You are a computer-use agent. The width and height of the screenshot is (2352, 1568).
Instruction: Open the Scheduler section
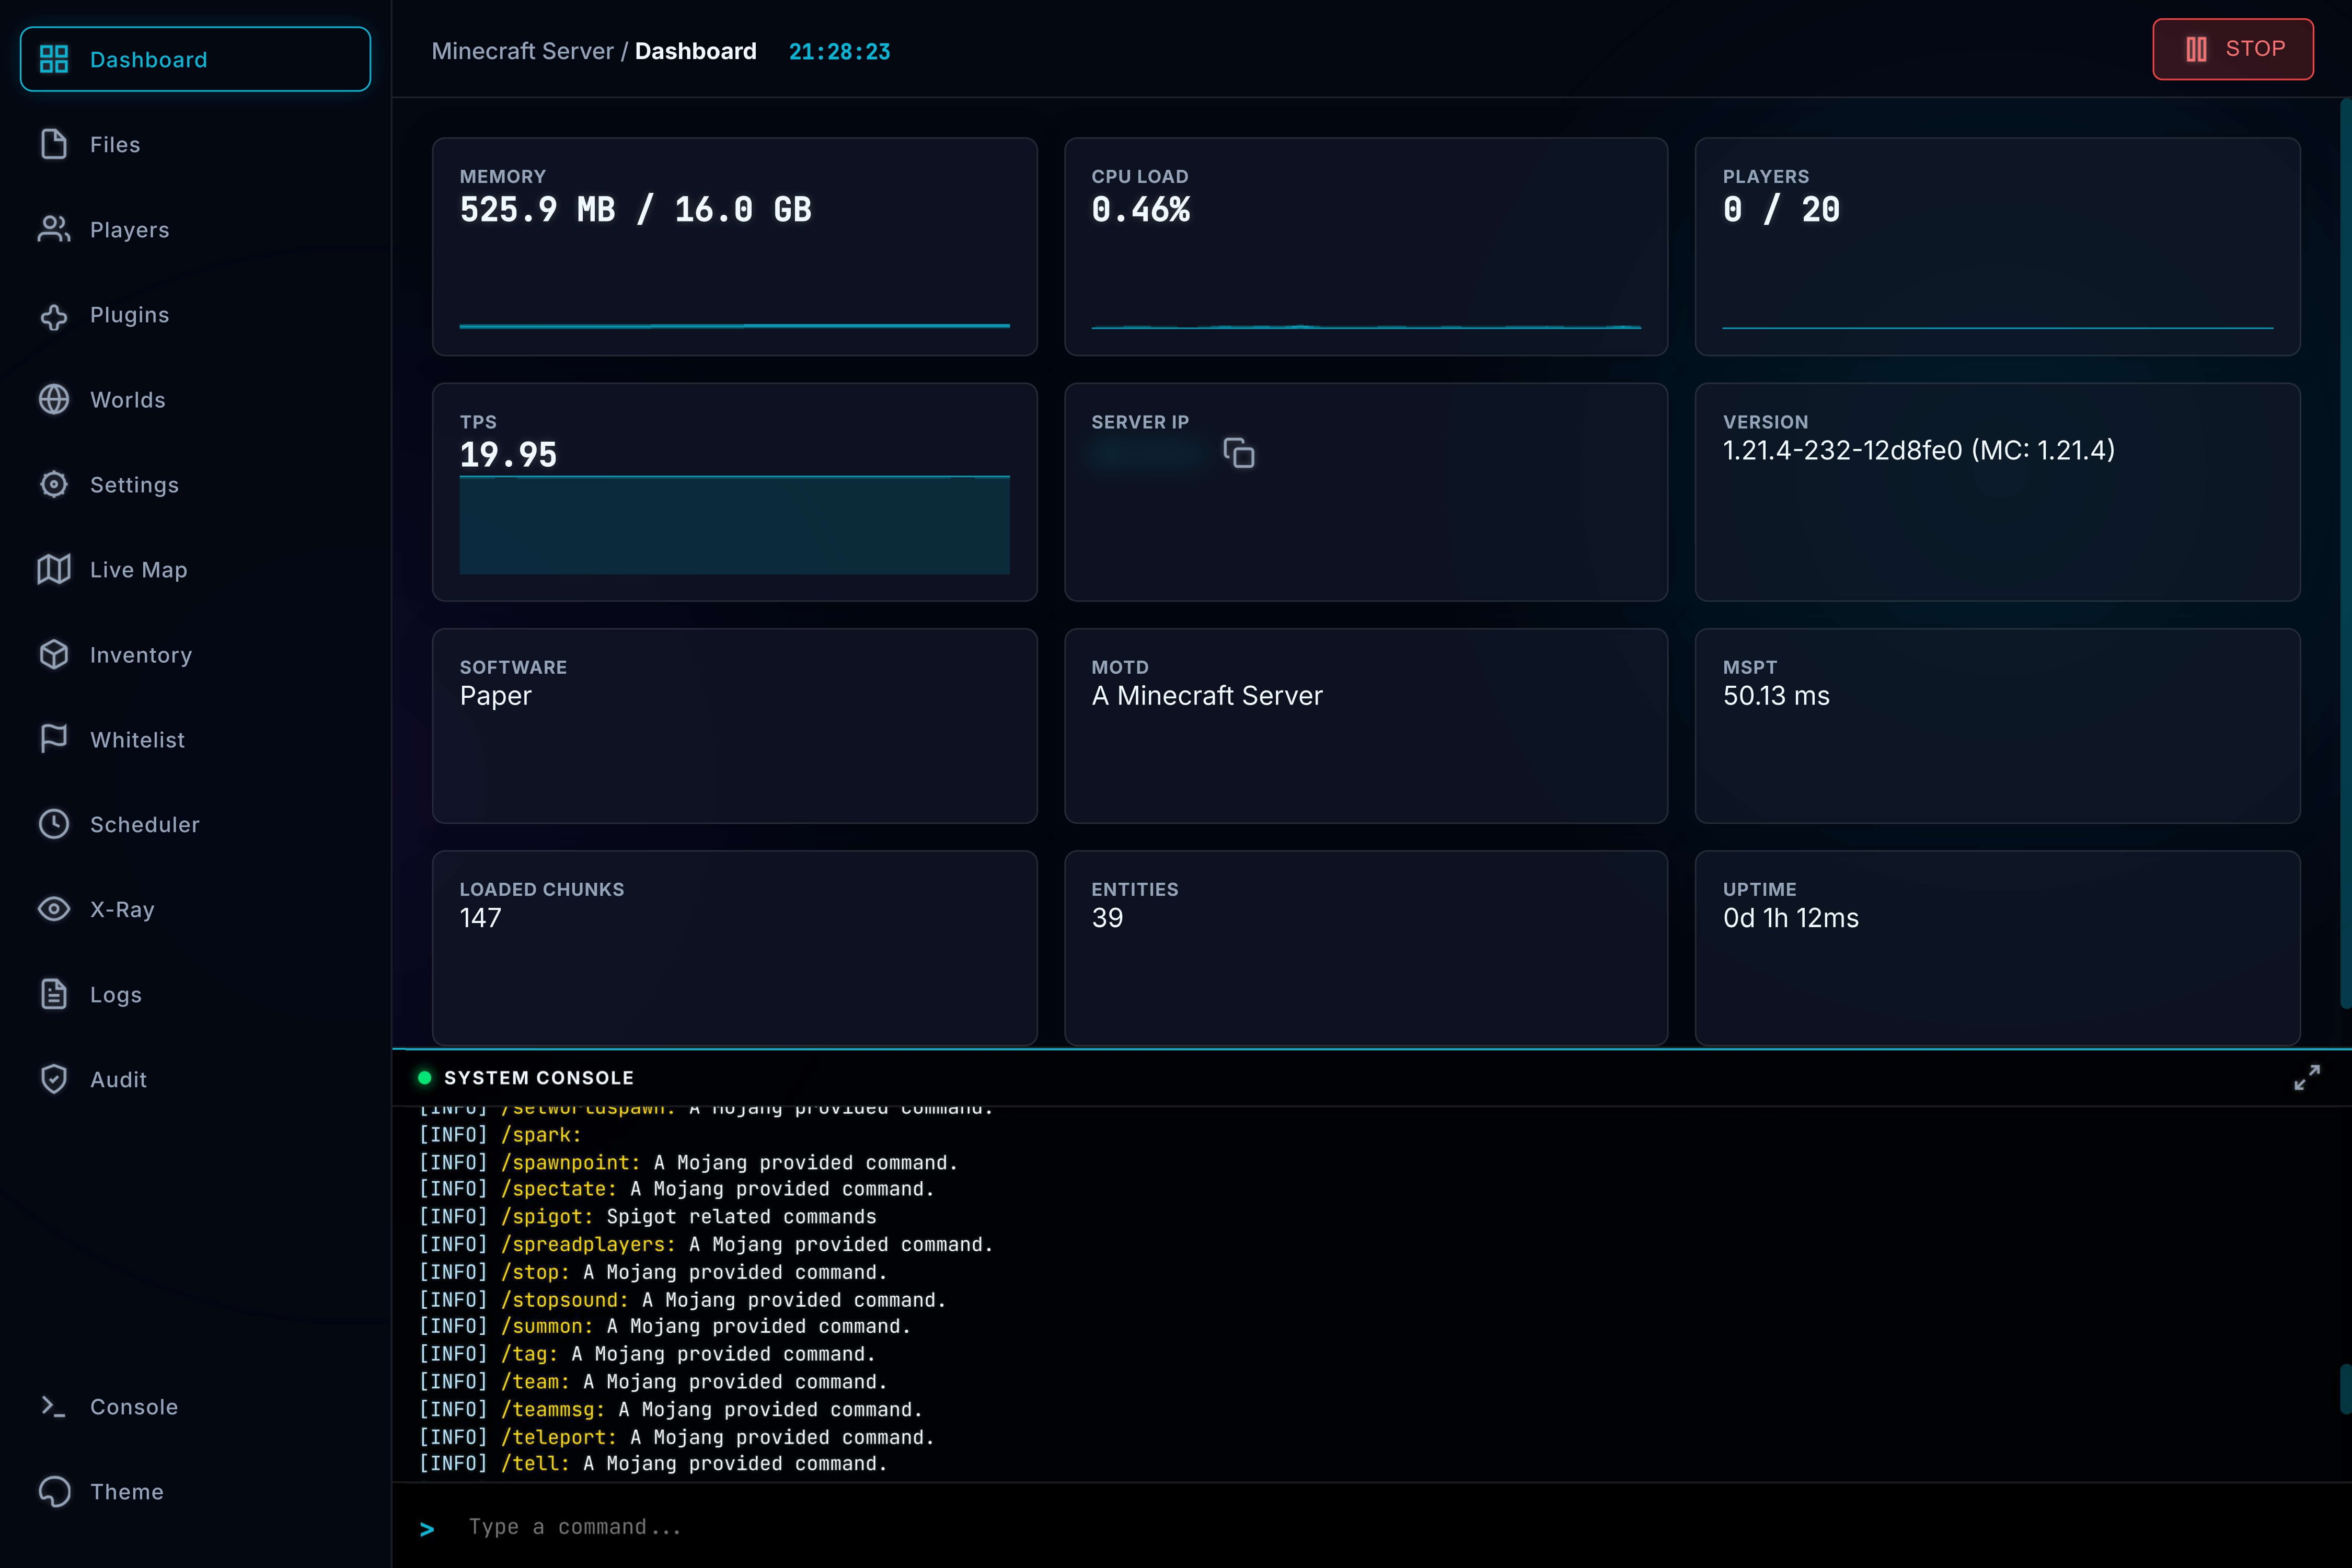pos(145,824)
